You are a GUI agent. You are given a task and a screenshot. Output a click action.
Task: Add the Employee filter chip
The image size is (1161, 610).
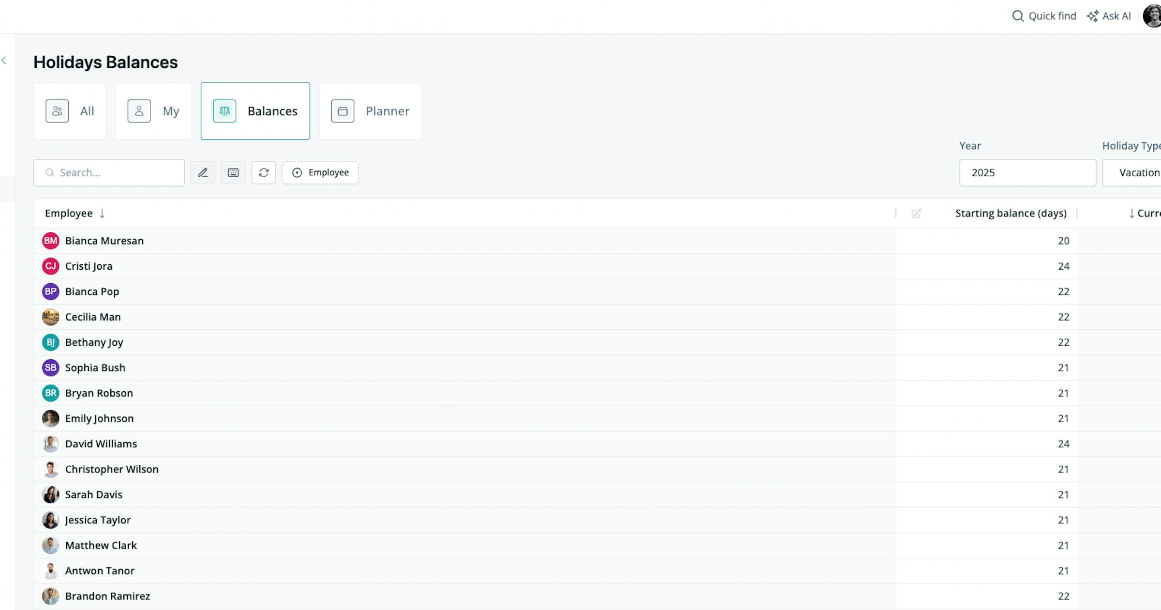pyautogui.click(x=320, y=172)
